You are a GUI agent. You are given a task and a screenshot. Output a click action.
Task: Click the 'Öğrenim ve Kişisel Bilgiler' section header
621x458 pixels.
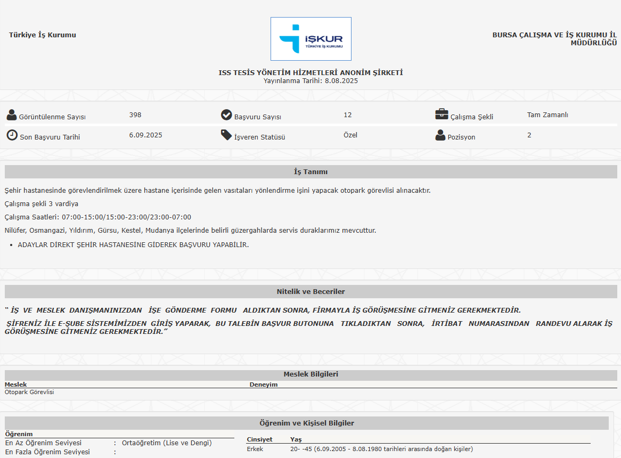click(307, 423)
